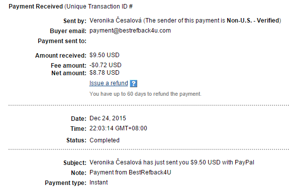Click the 60 days refund notice text
The width and height of the screenshot is (289, 191).
145,94
